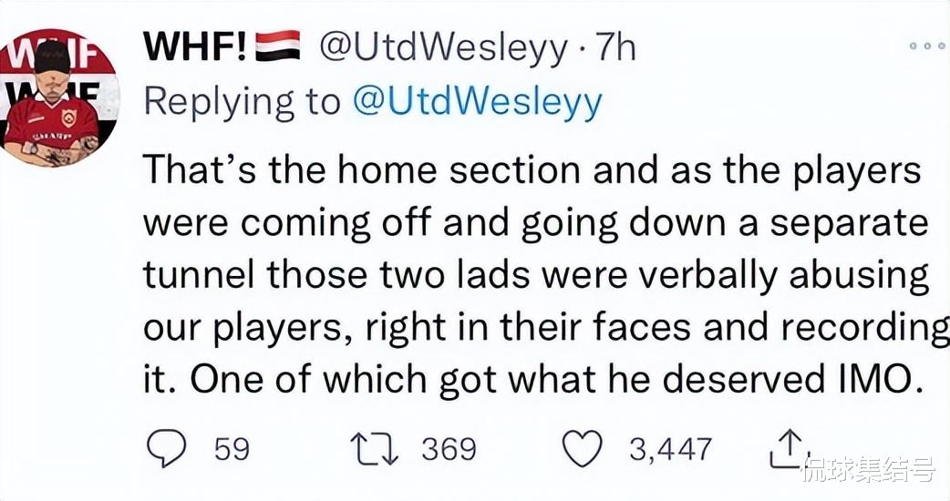View the 369 retweets count
The width and height of the screenshot is (950, 501).
pos(449,450)
